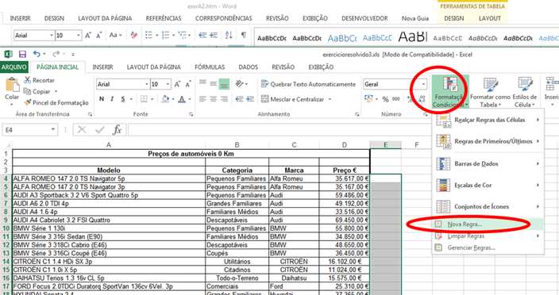Click the Word paragraph marks ¶ icon

pos(244,35)
